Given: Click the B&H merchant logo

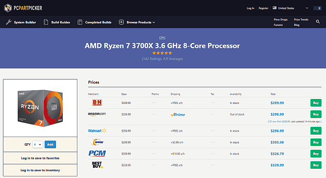Looking at the screenshot, I should (x=97, y=102).
